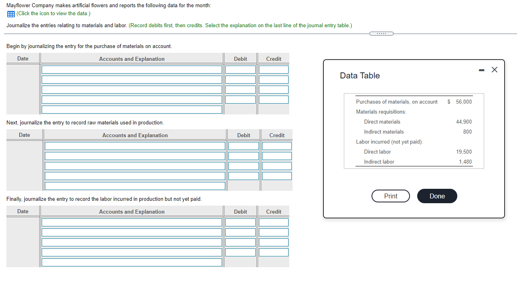Click 'Materials requisitions:' label
Image resolution: width=517 pixels, height=282 pixels.
click(381, 112)
